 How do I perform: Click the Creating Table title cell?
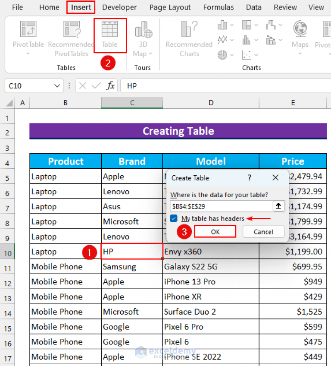pyautogui.click(x=178, y=131)
